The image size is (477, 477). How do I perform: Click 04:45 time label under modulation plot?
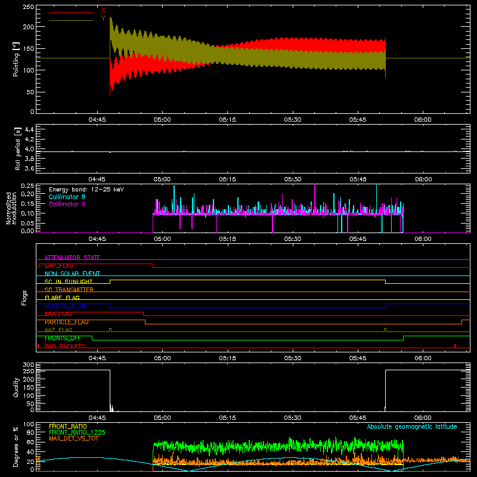click(97, 239)
